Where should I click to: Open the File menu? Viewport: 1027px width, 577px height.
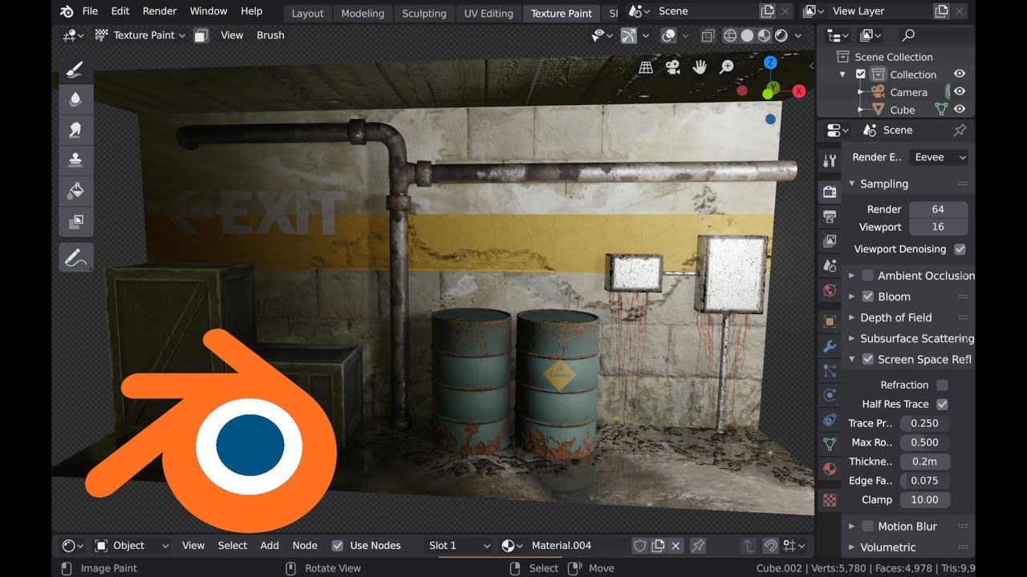pos(90,11)
